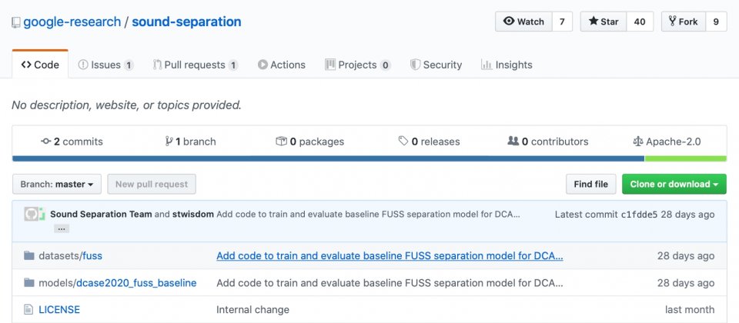Image resolution: width=739 pixels, height=323 pixels.
Task: Open the Apache-2.0 license link
Action: point(667,142)
